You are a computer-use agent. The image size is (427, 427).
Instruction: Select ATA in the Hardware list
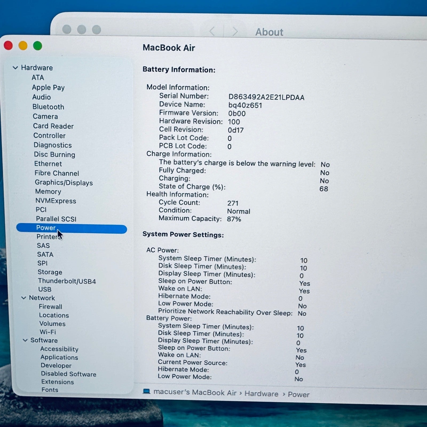click(38, 78)
